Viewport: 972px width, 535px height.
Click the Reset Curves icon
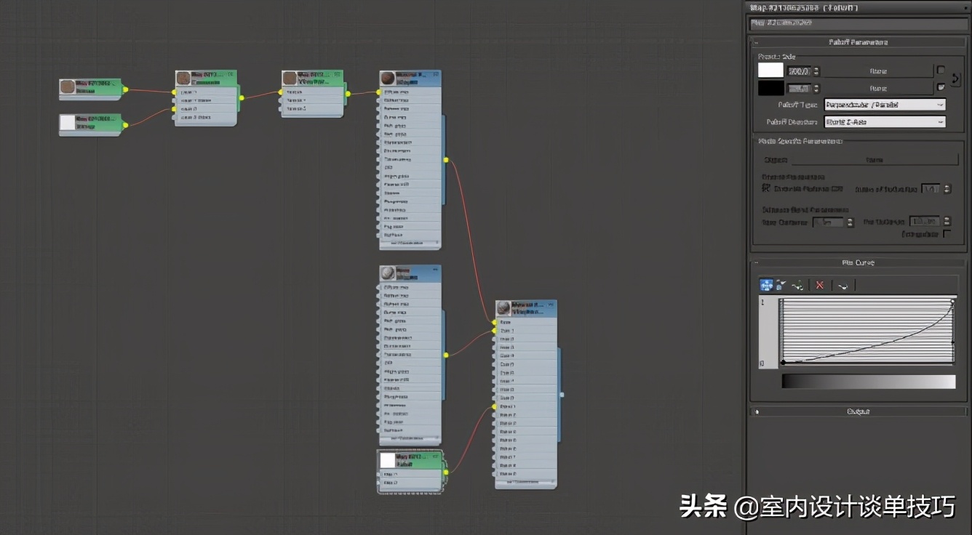pos(842,285)
